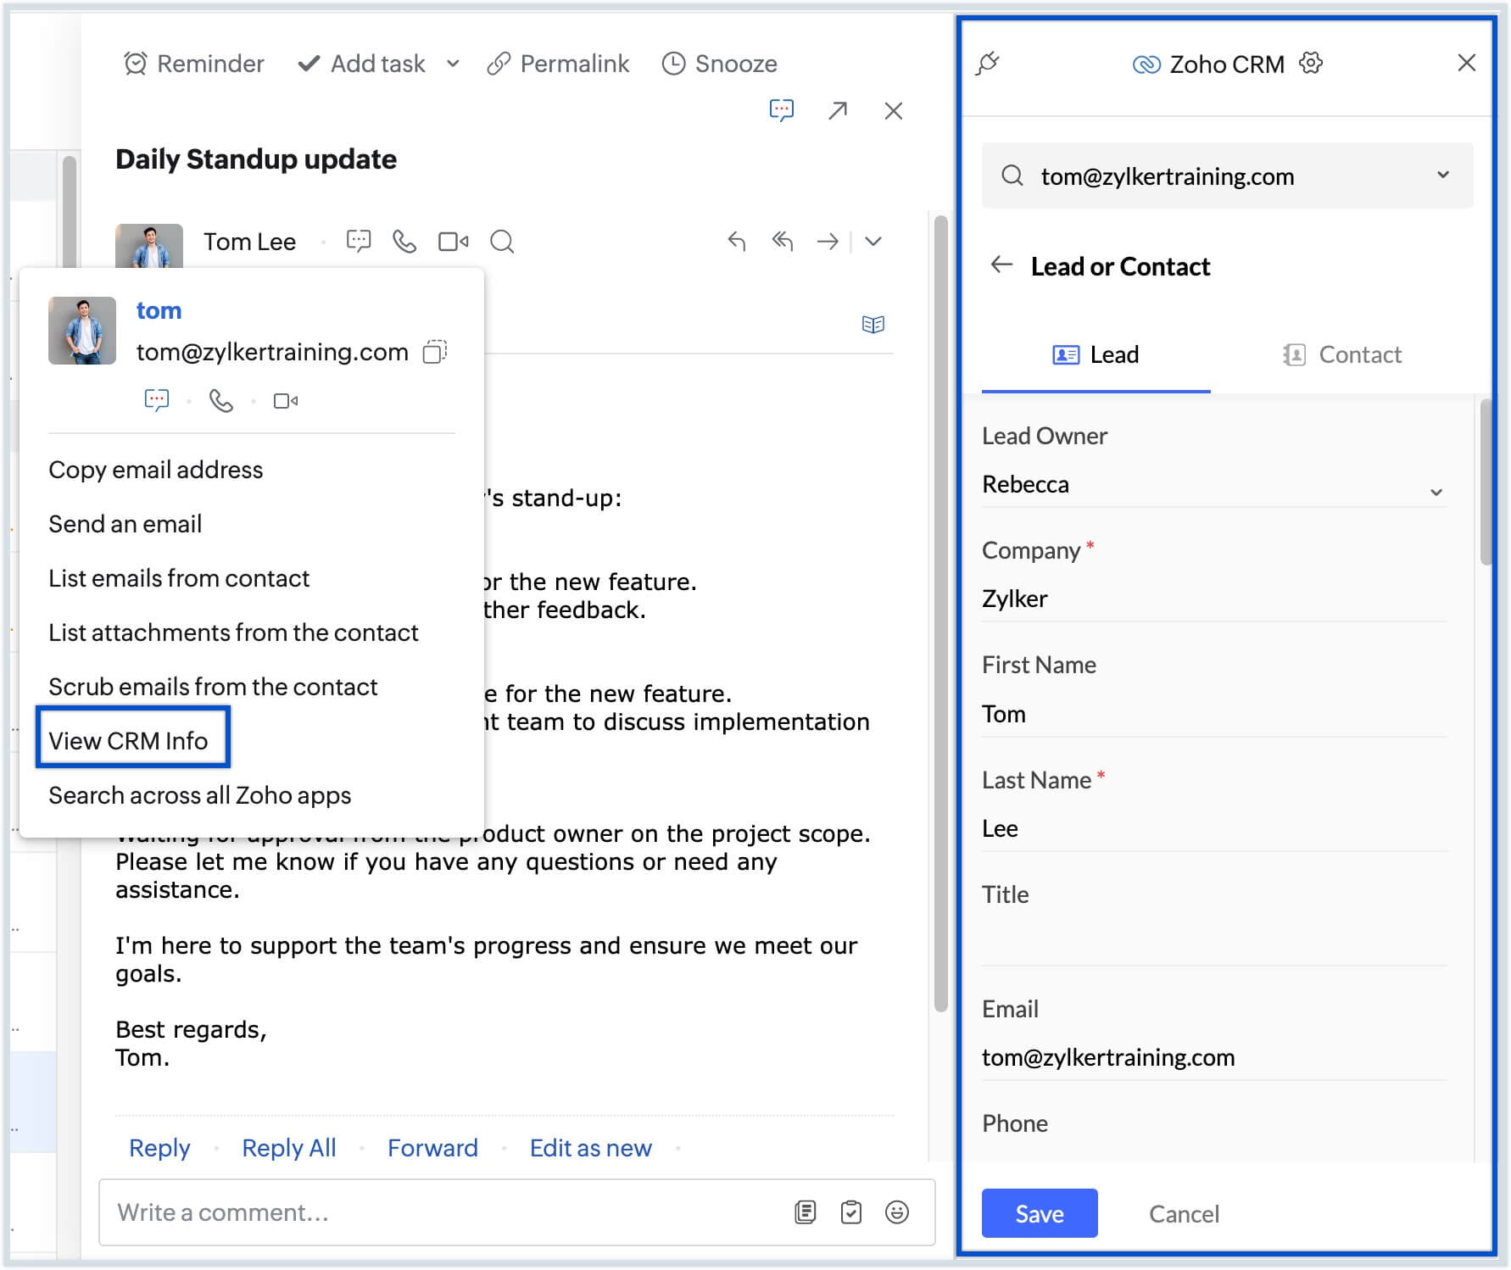Edit the Company field Zylker
Image resolution: width=1511 pixels, height=1270 pixels.
(x=1214, y=599)
